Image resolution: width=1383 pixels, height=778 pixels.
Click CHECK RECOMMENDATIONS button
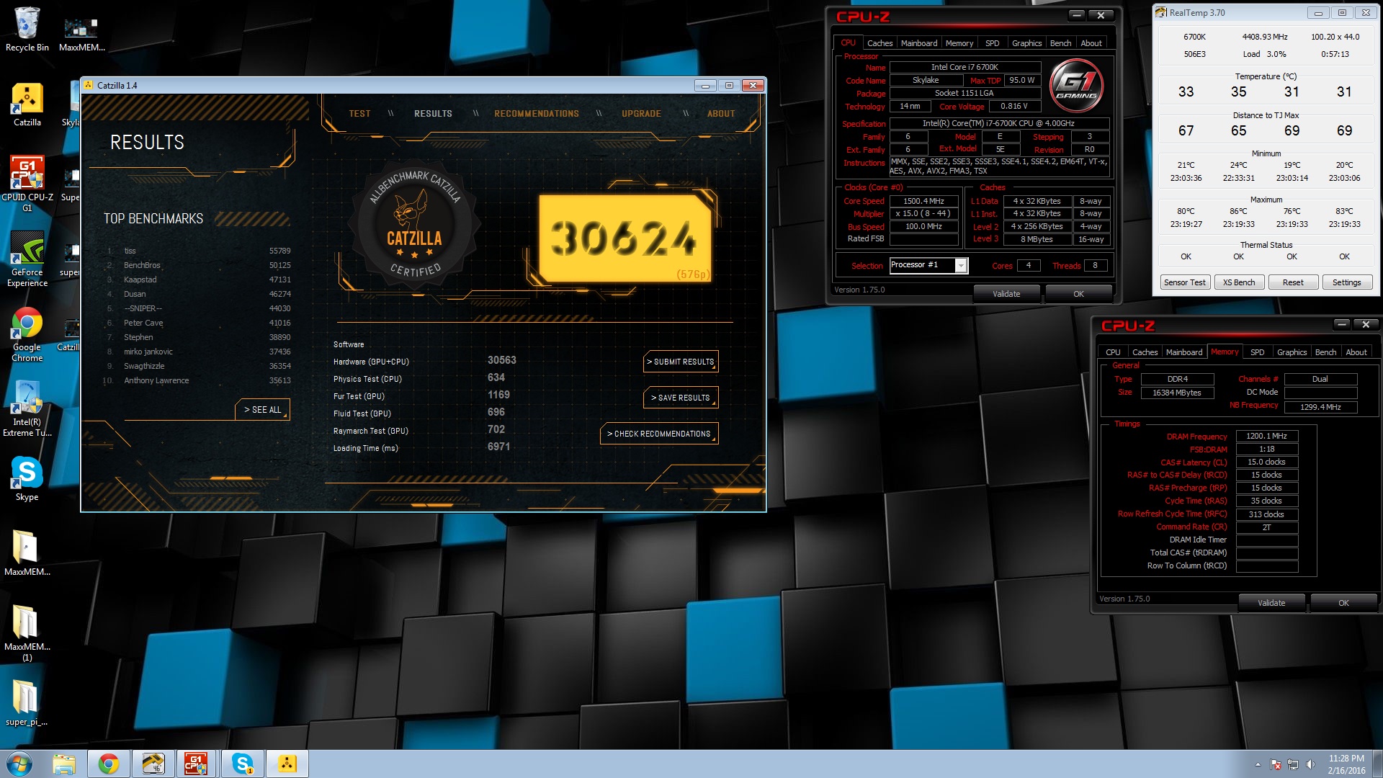(659, 434)
